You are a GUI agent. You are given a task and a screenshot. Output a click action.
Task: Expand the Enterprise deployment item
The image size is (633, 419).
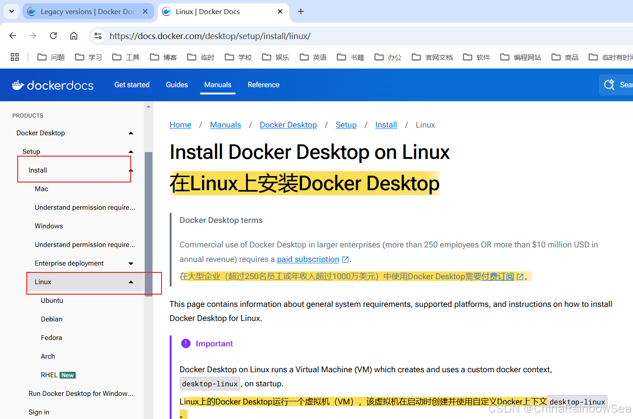pos(131,263)
